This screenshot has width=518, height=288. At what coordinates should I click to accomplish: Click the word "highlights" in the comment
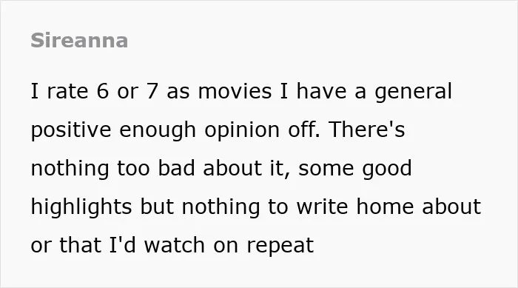81,208
